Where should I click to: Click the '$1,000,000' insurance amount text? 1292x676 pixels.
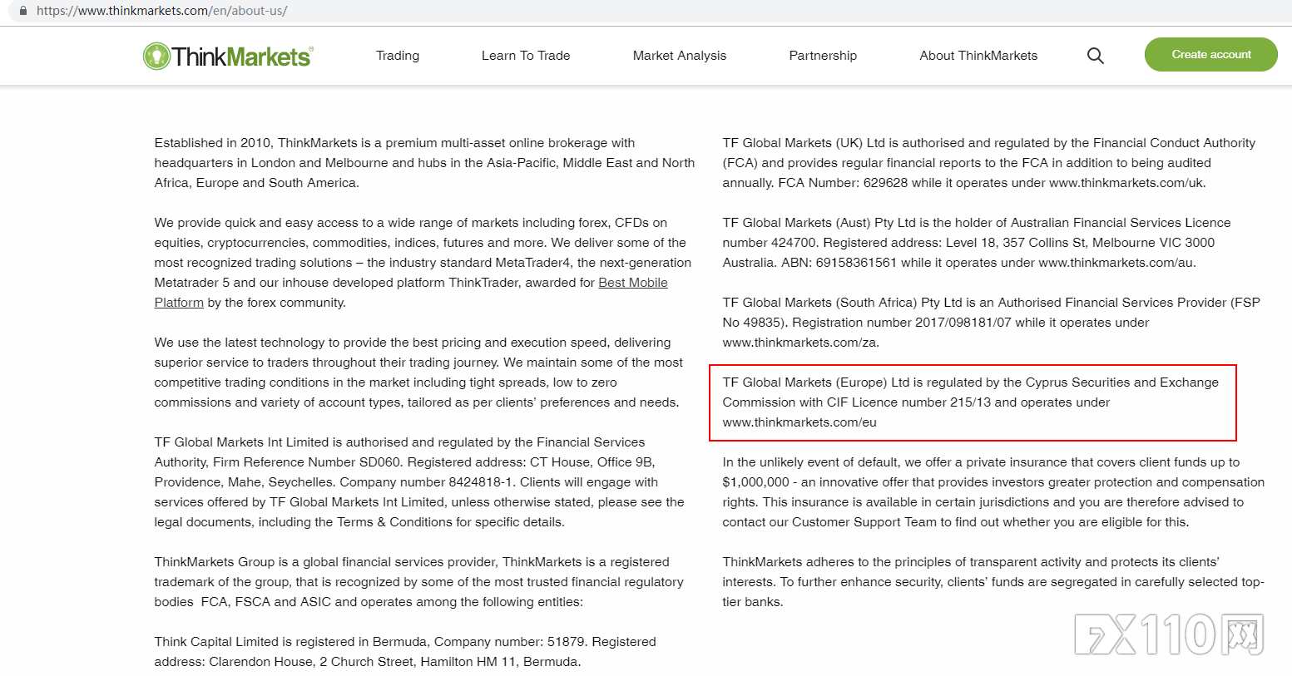755,482
